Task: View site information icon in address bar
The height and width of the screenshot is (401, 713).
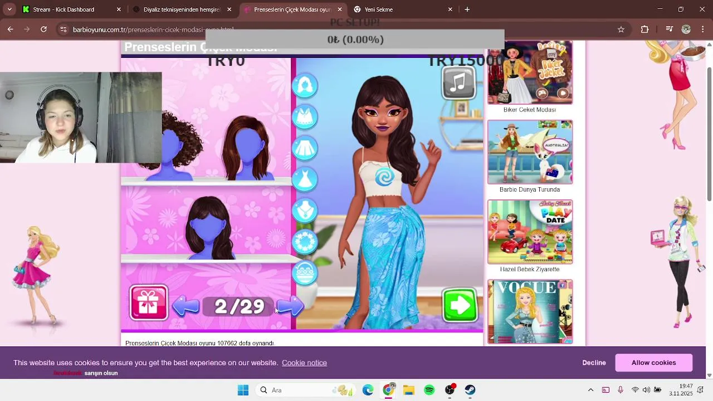Action: [x=64, y=30]
